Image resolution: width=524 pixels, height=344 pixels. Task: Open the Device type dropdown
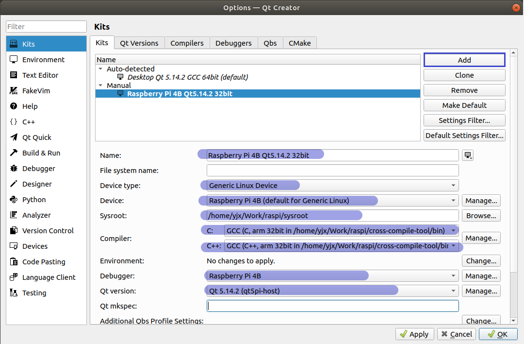(x=332, y=186)
